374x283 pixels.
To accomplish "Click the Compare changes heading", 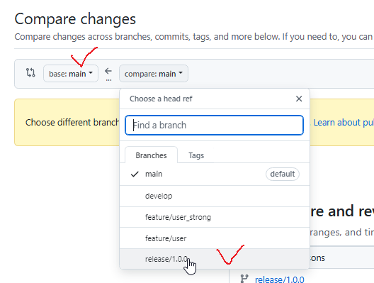I will click(x=75, y=19).
